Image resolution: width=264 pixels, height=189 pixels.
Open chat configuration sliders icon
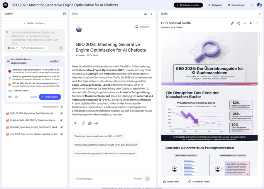[x=146, y=13]
